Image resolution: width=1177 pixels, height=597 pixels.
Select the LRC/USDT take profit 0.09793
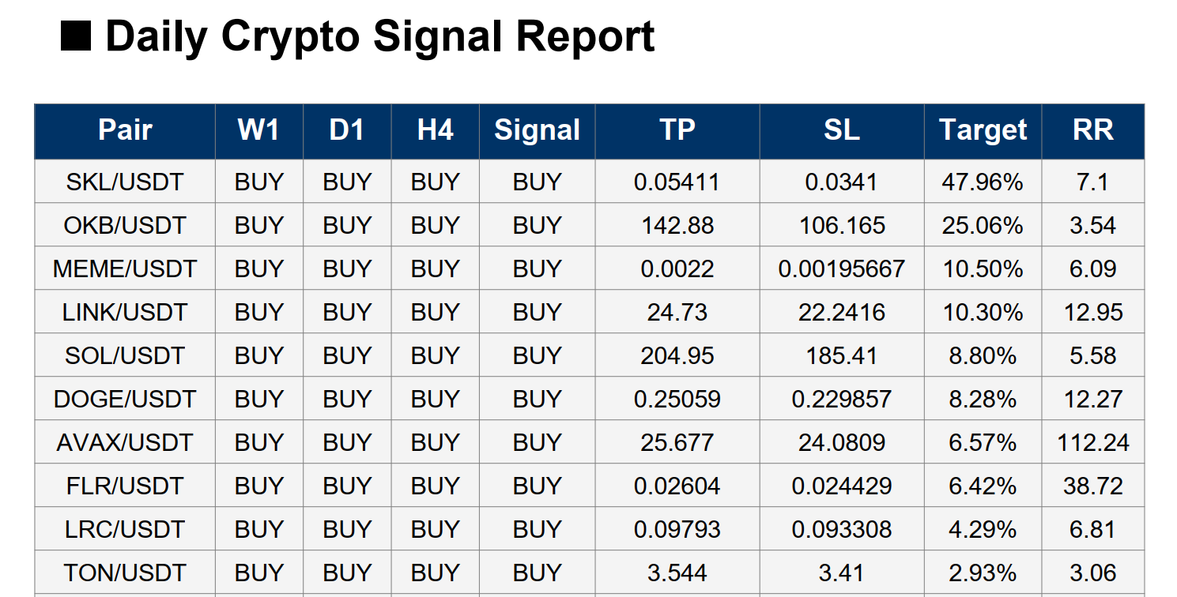(677, 530)
